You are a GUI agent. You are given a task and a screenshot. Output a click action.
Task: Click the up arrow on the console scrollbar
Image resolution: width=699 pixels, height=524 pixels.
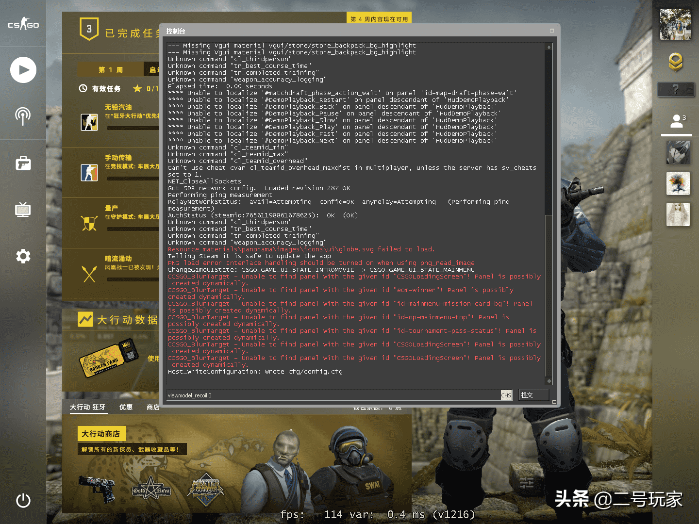click(x=549, y=47)
